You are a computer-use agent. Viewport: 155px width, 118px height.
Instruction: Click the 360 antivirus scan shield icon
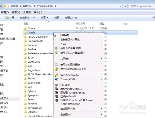coord(56,48)
